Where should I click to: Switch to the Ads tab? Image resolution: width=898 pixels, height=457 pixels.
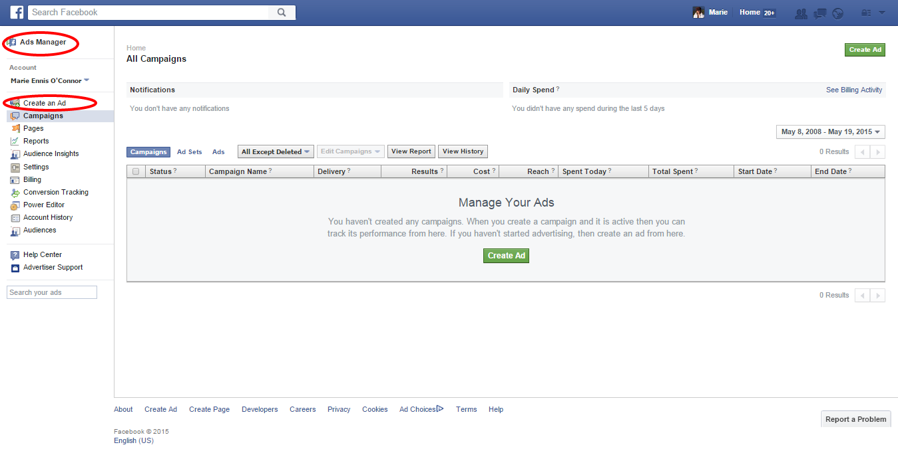(218, 151)
